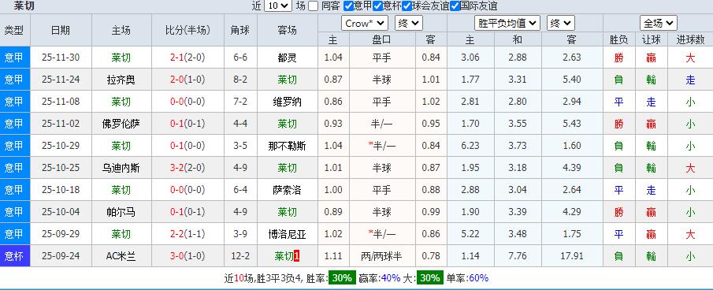Viewport: 713px width, 290px height.
Task: Click the 盘口 column header
Action: click(382, 39)
